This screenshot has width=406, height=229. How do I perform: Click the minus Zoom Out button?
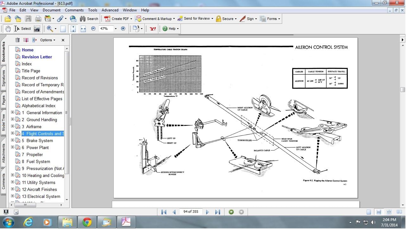[x=93, y=29]
